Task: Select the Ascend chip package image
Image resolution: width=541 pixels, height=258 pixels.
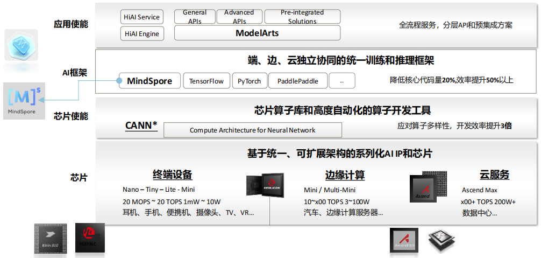Action: (428, 187)
